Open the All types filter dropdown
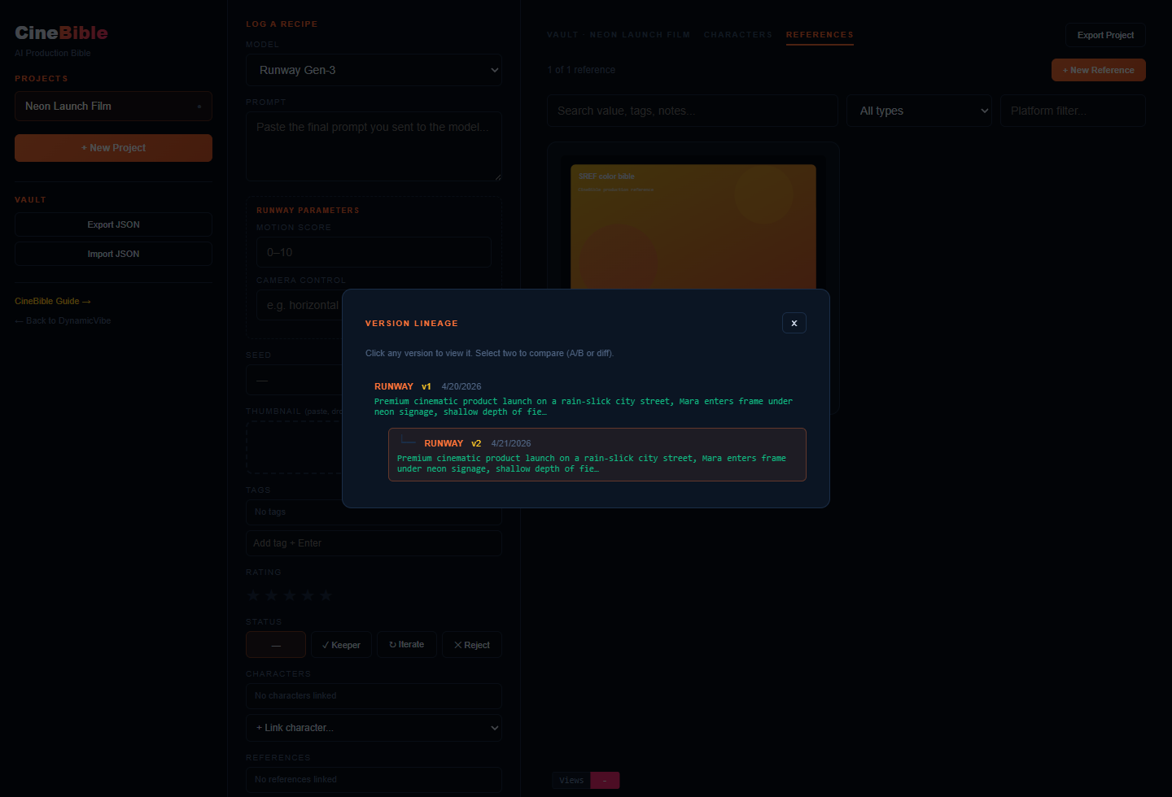The width and height of the screenshot is (1172, 797). click(920, 111)
